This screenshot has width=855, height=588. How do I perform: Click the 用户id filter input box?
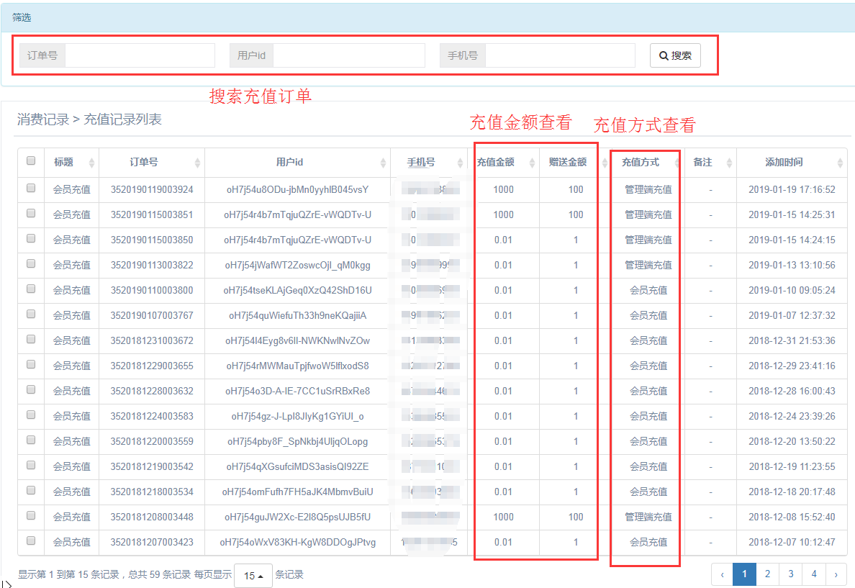click(x=349, y=55)
